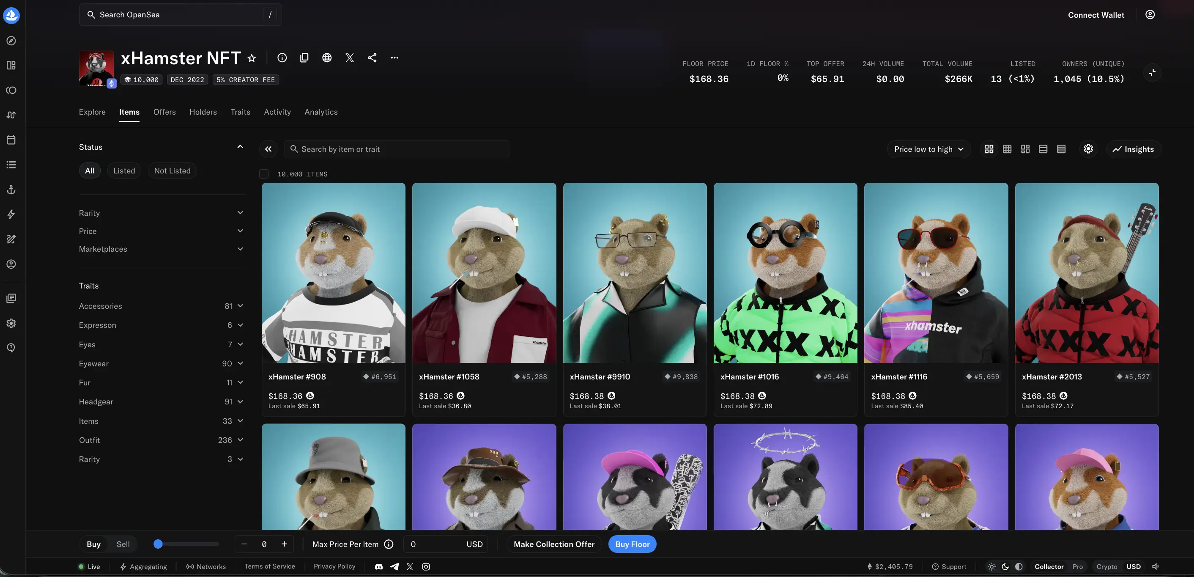Open Terms of Service link

[x=270, y=566]
